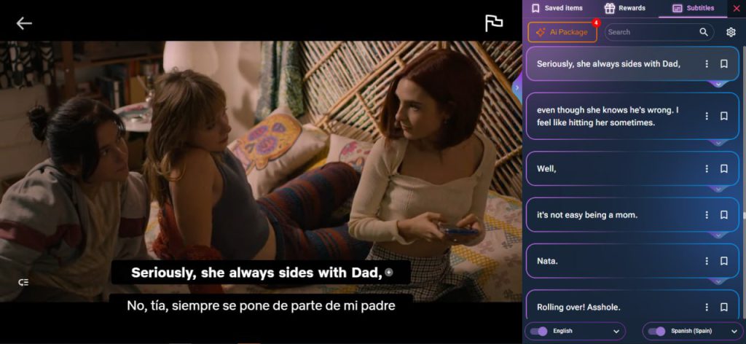This screenshot has width=746, height=344.
Task: Click the search magnifier icon
Action: click(704, 32)
